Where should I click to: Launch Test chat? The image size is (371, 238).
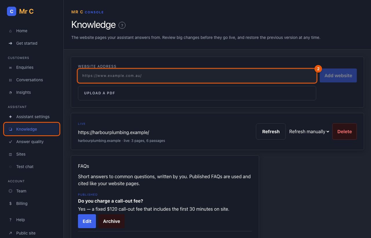coord(32,167)
